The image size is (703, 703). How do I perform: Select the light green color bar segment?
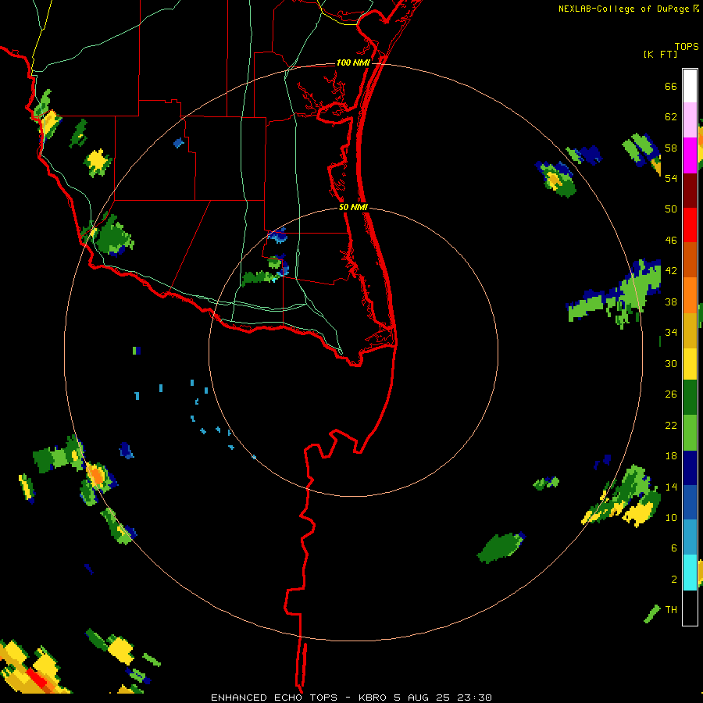click(690, 433)
